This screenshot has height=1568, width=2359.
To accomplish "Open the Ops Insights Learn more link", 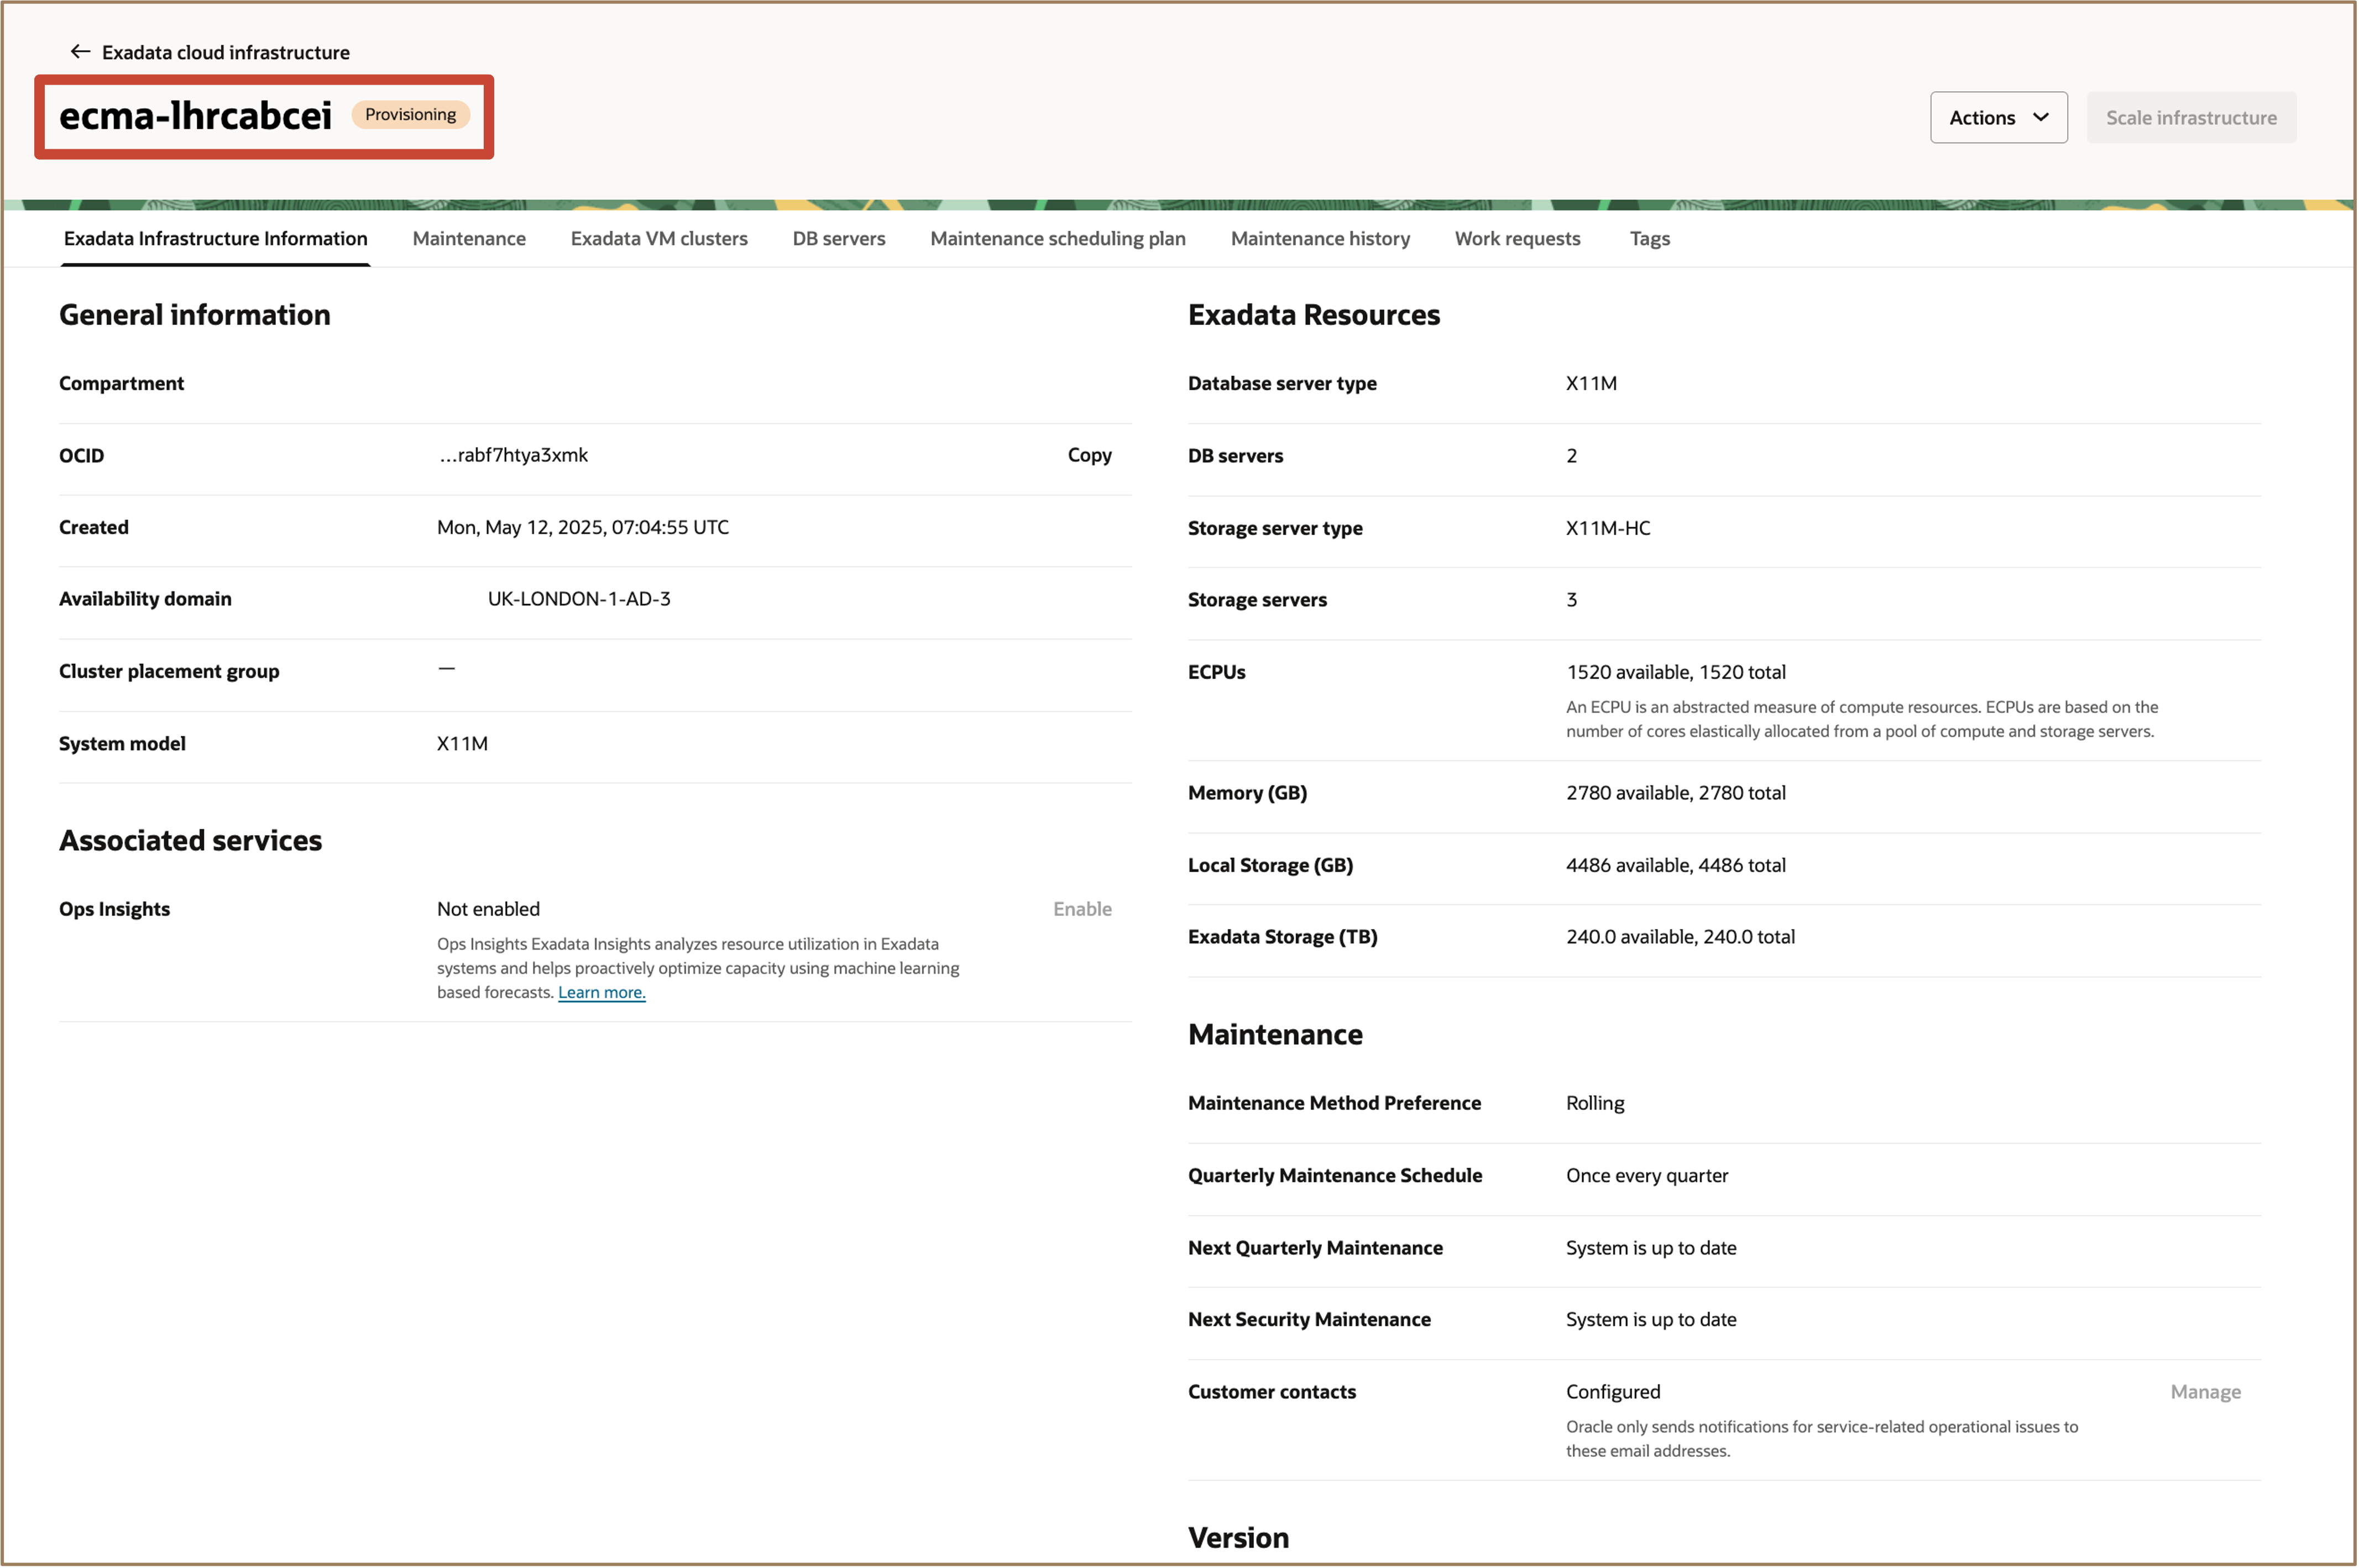I will pos(601,991).
